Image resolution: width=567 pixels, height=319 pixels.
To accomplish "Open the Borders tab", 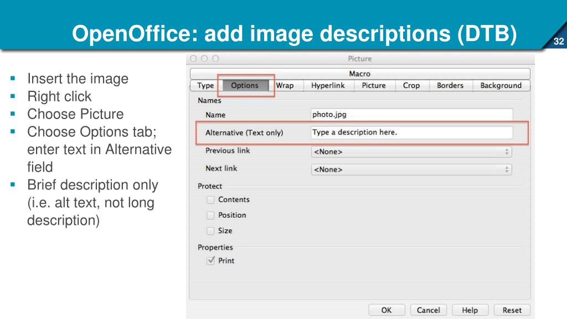I will click(450, 86).
